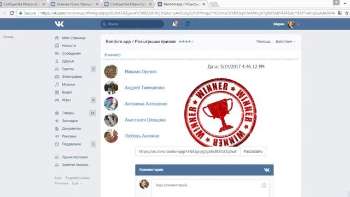The height and width of the screenshot is (197, 350).
Task: Click the Музыка sidebar icon
Action: point(57,84)
